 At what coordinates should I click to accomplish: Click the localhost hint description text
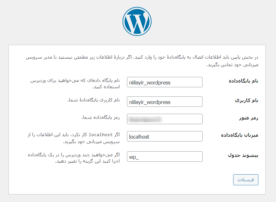(x=74, y=138)
